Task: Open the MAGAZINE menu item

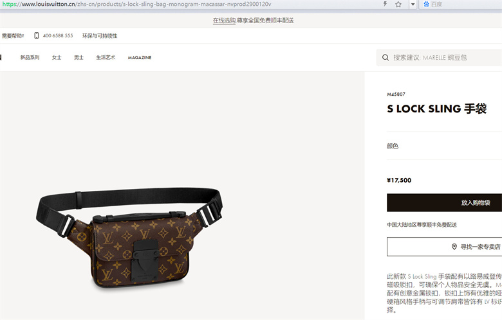Action: (140, 58)
